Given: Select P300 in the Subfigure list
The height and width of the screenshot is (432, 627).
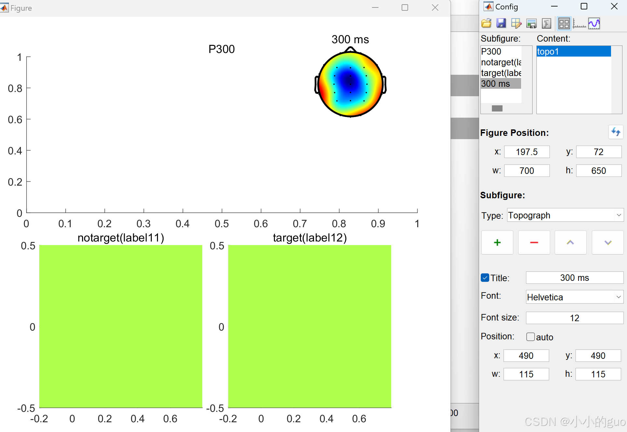Looking at the screenshot, I should pyautogui.click(x=501, y=51).
